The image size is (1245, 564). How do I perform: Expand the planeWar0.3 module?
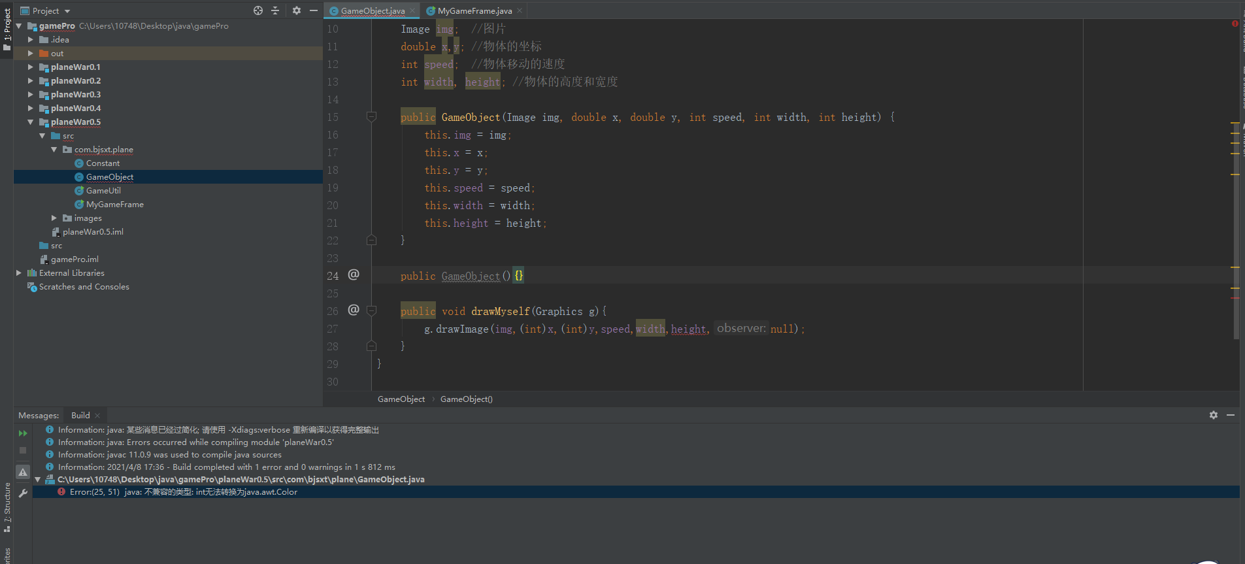point(31,95)
